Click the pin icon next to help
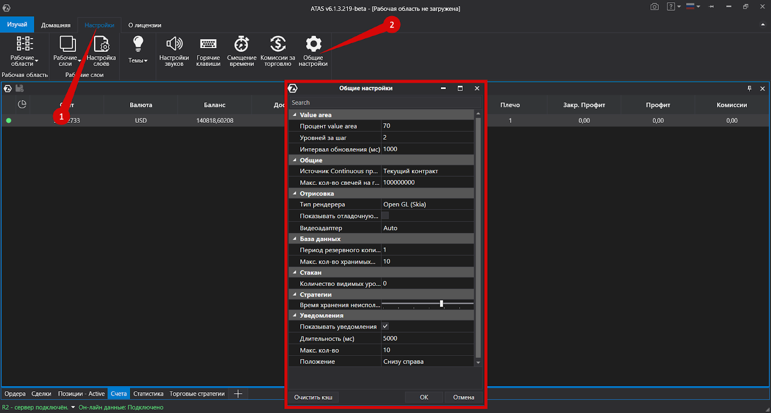 coord(711,7)
